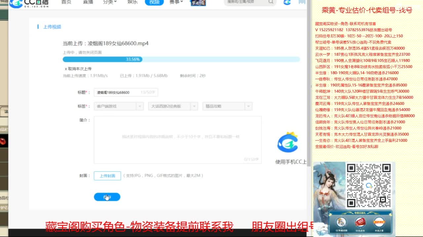Click the 星河云海 159克火队 listing line

click(360, 104)
